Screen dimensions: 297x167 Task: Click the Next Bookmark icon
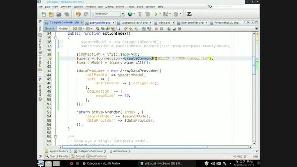pyautogui.click(x=131, y=29)
